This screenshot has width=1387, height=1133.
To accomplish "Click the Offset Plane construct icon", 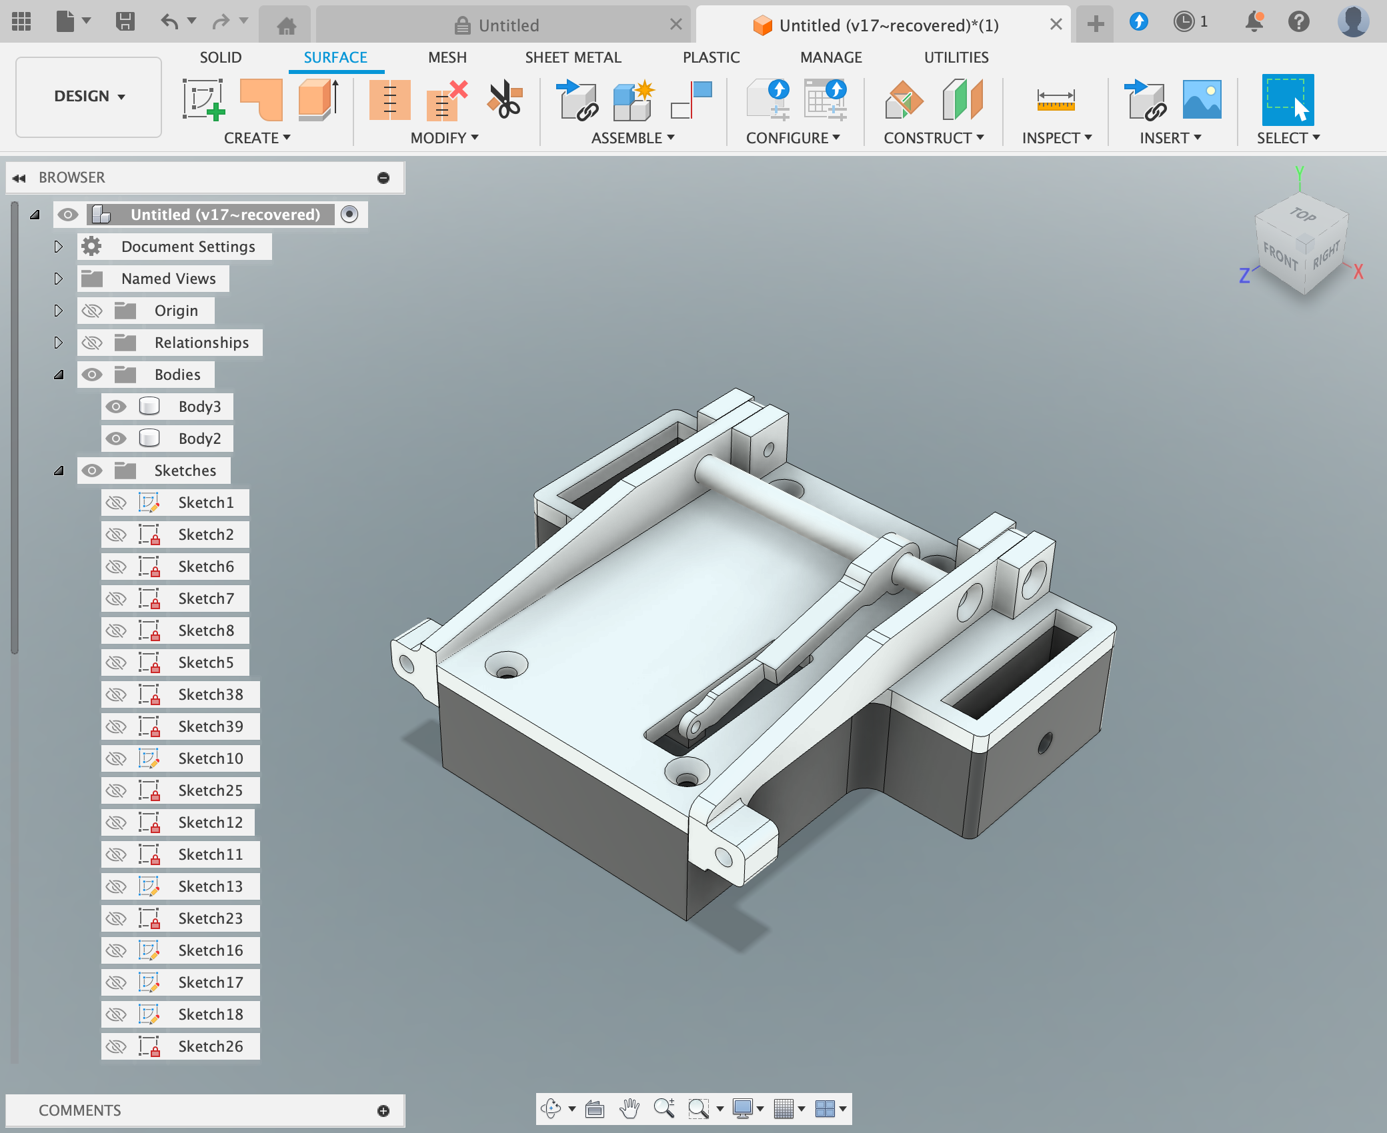I will coord(904,100).
